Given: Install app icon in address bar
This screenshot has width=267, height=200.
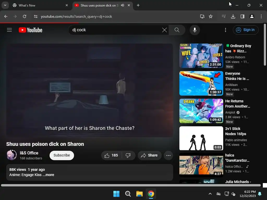Looking at the screenshot, I should point(202,16).
